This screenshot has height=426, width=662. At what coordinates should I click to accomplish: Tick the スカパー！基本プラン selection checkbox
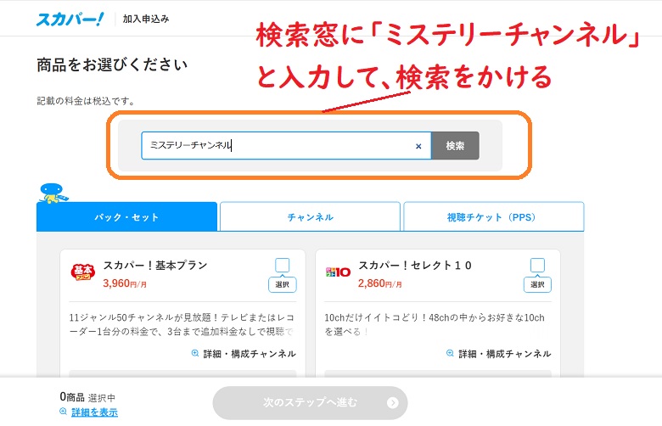[282, 265]
